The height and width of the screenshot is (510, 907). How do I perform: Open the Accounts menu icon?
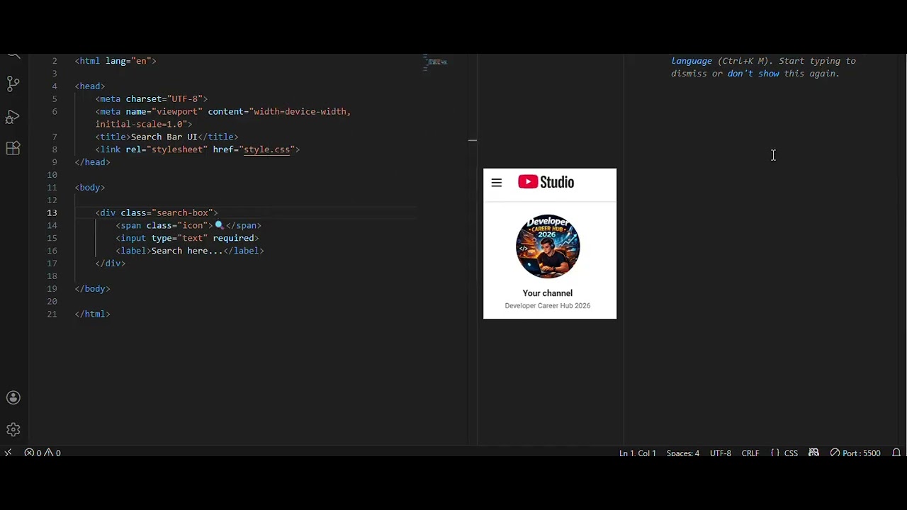click(x=13, y=397)
